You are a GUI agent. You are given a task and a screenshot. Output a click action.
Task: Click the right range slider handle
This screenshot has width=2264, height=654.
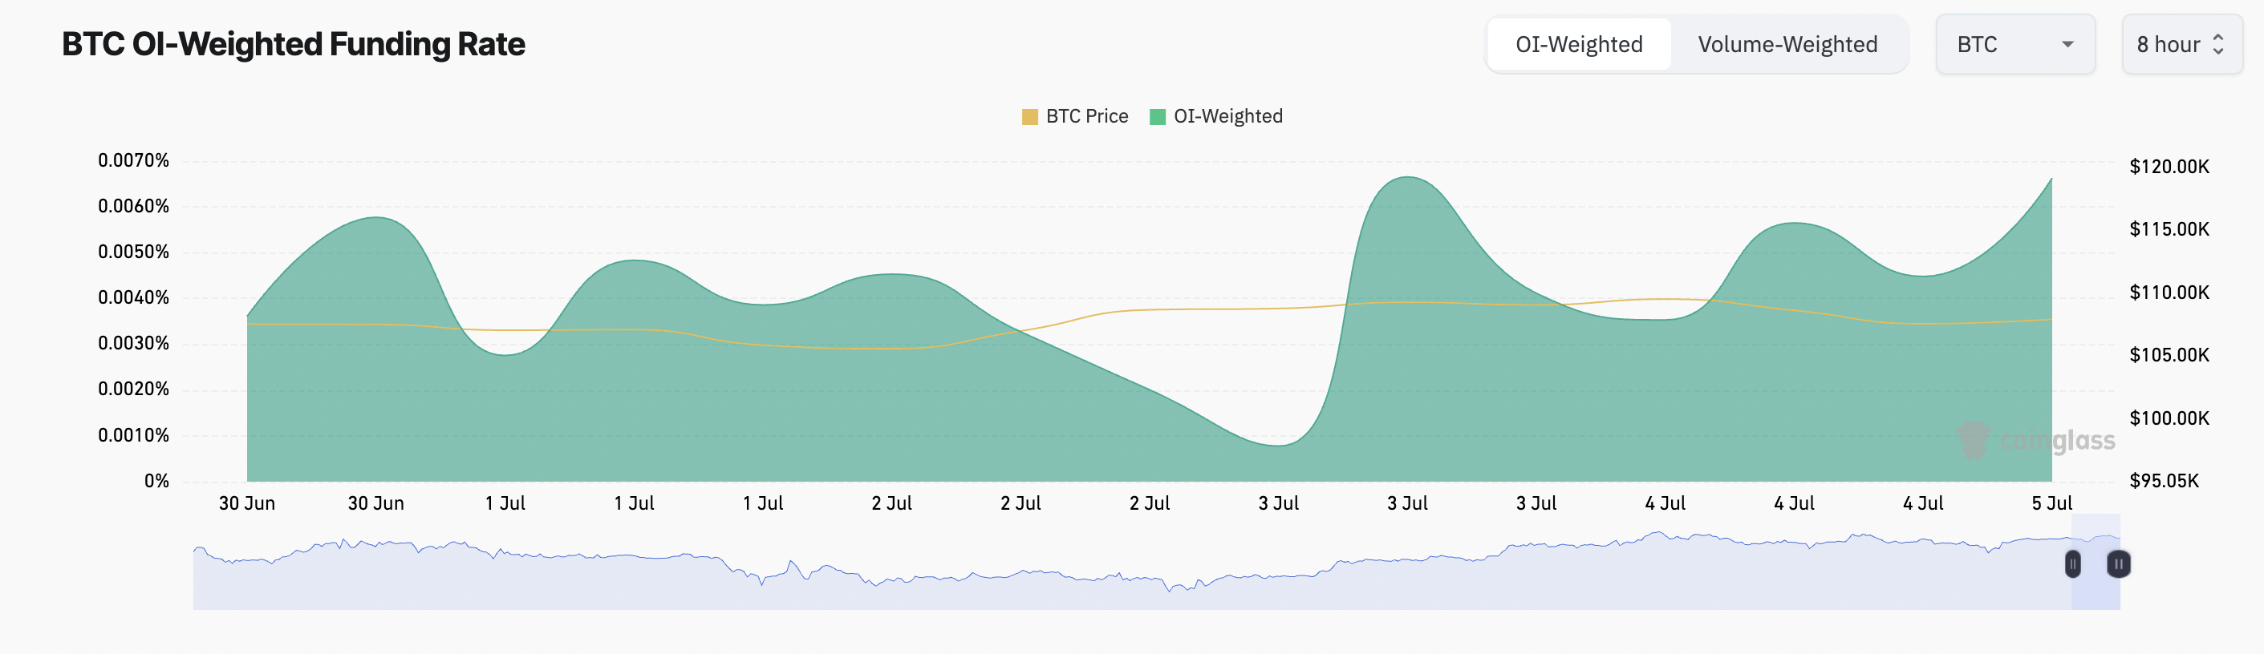pyautogui.click(x=2118, y=563)
